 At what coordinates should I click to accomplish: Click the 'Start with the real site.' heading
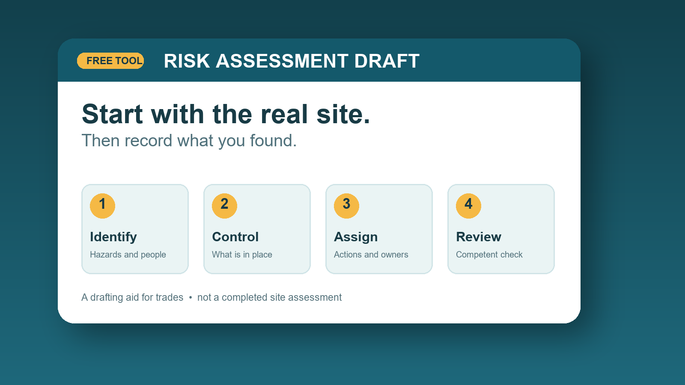tap(226, 114)
